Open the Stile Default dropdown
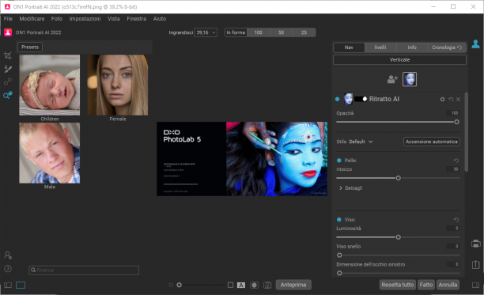The width and height of the screenshot is (484, 295). coord(361,142)
